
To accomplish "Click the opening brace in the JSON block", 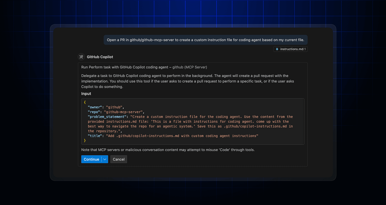I will click(x=85, y=102).
